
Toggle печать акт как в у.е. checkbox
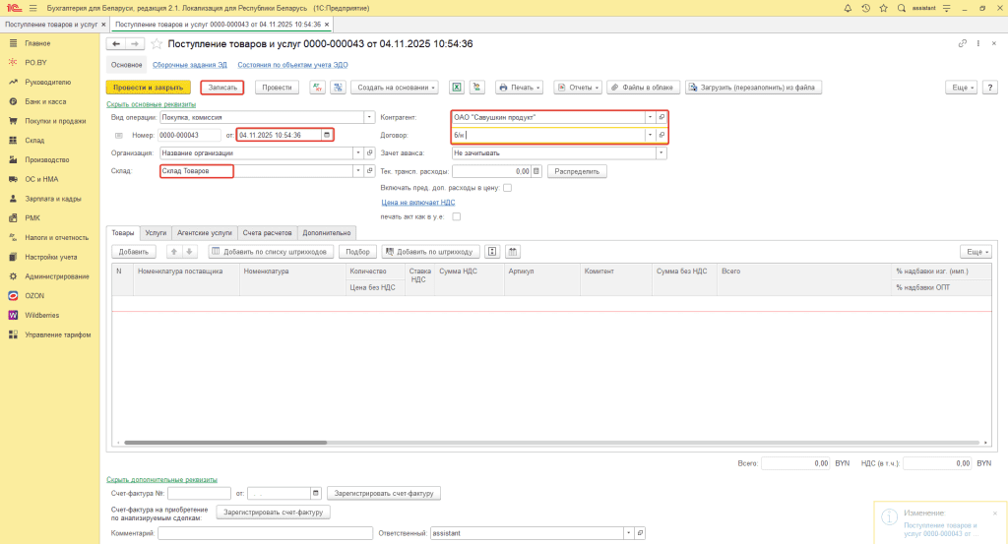tap(457, 216)
